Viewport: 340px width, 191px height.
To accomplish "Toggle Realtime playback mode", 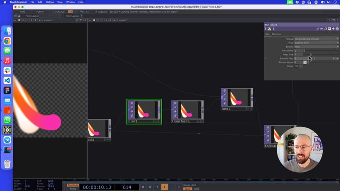I will pos(102,11).
